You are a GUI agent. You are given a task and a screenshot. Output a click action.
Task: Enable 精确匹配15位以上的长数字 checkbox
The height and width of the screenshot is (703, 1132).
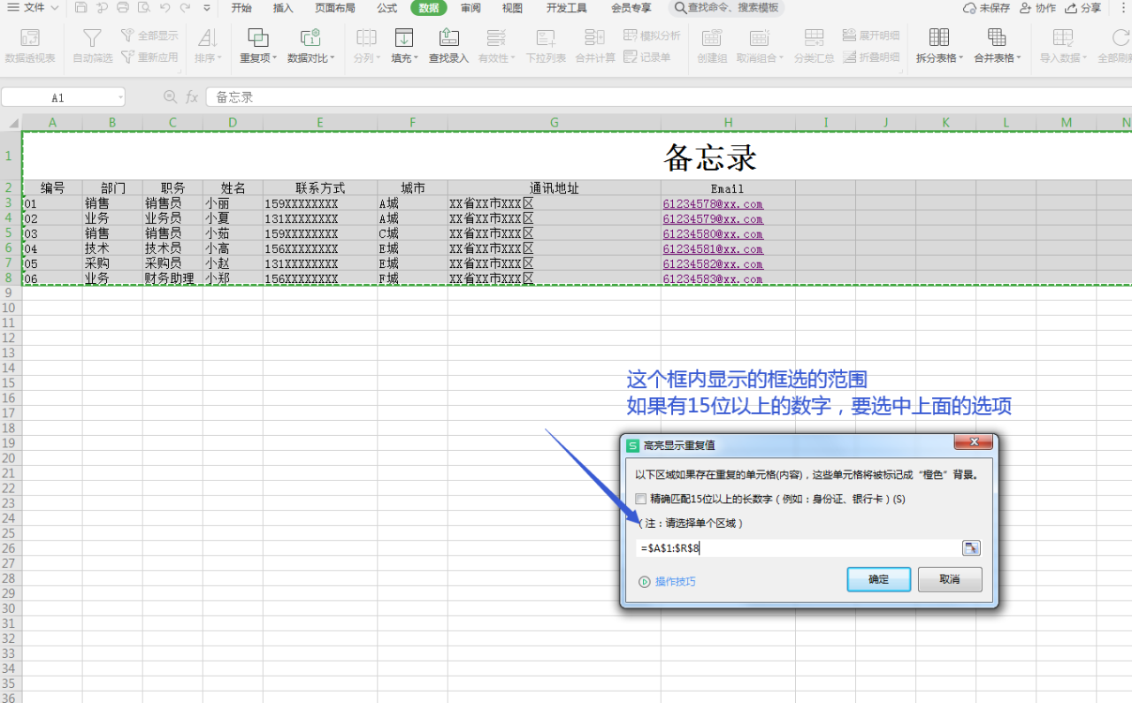[641, 500]
